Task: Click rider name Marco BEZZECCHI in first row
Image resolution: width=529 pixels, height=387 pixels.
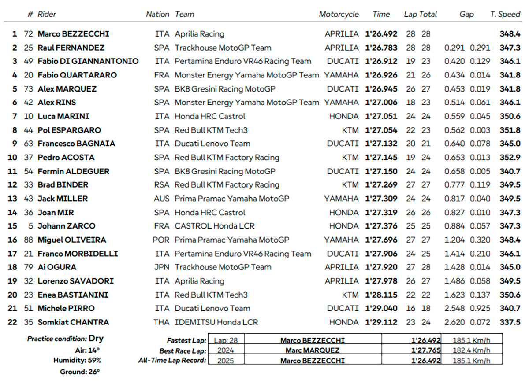Action: click(x=73, y=34)
